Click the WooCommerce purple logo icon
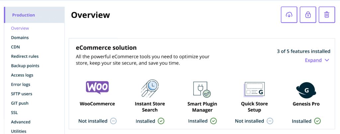 [x=97, y=87]
